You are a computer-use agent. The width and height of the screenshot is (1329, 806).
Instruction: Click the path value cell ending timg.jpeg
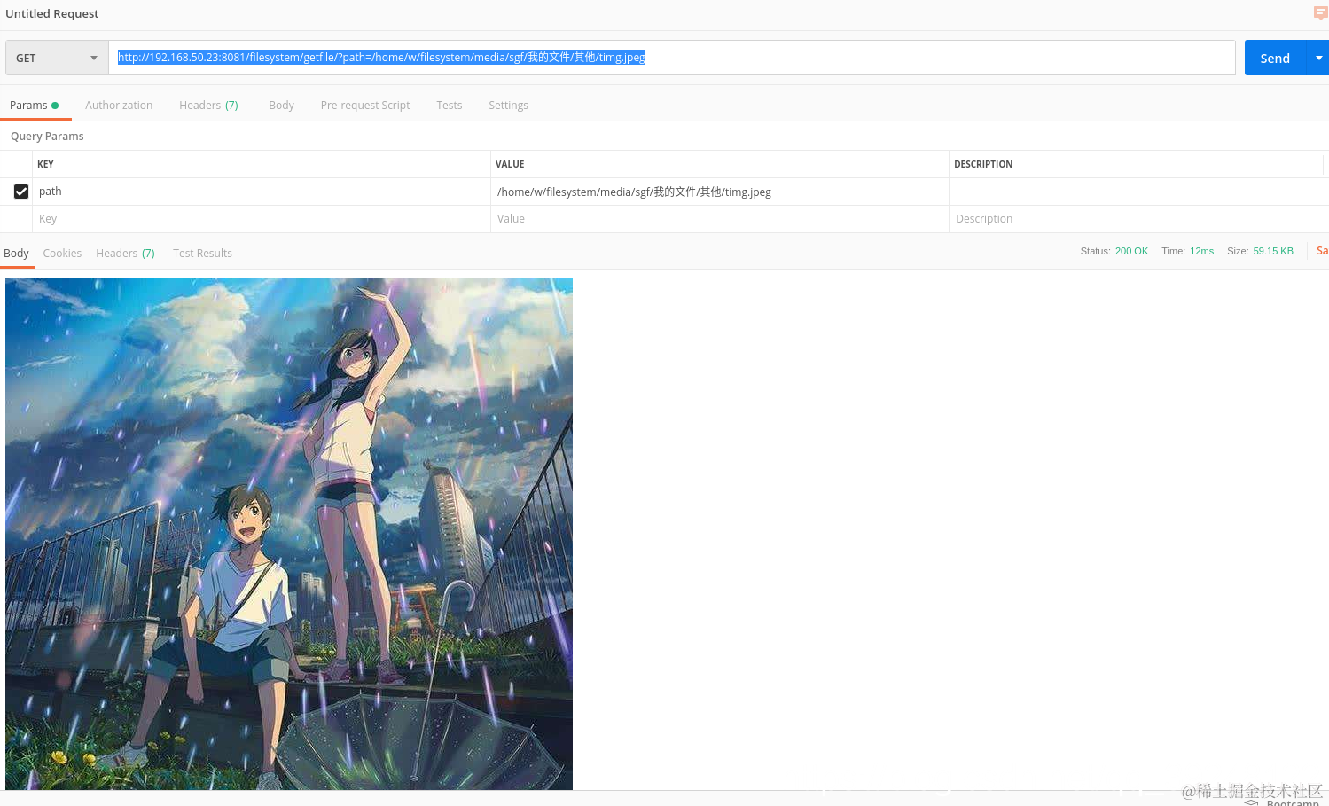tap(719, 192)
